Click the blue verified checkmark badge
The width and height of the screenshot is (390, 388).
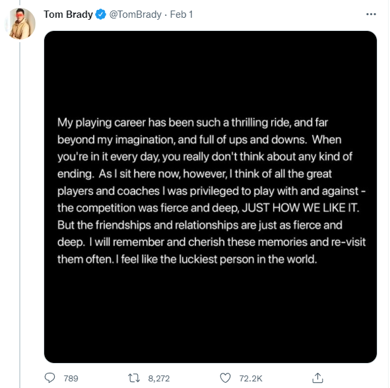101,14
